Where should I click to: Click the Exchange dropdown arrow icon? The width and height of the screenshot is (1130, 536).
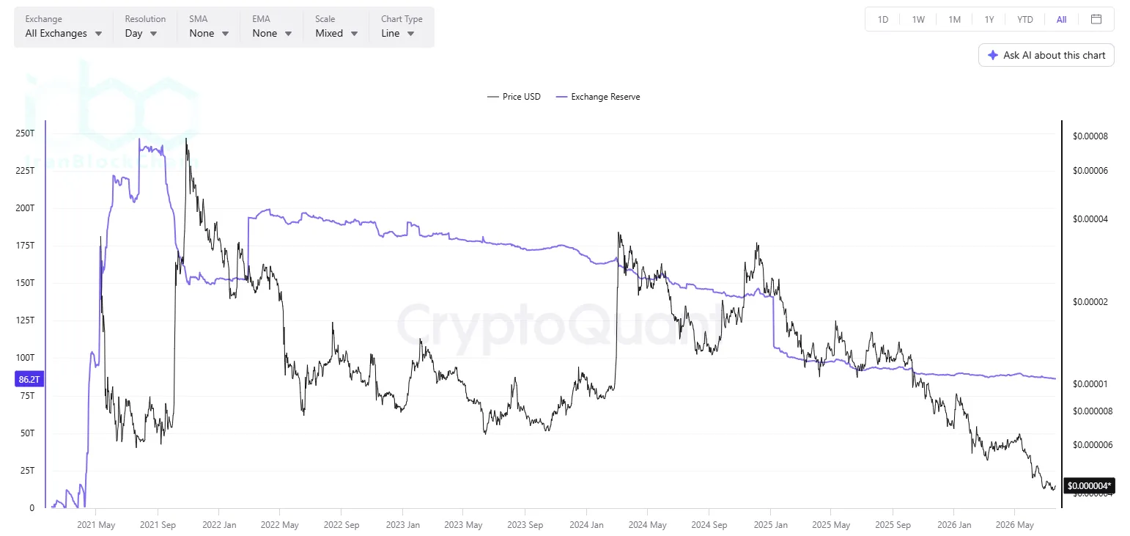[x=98, y=34]
